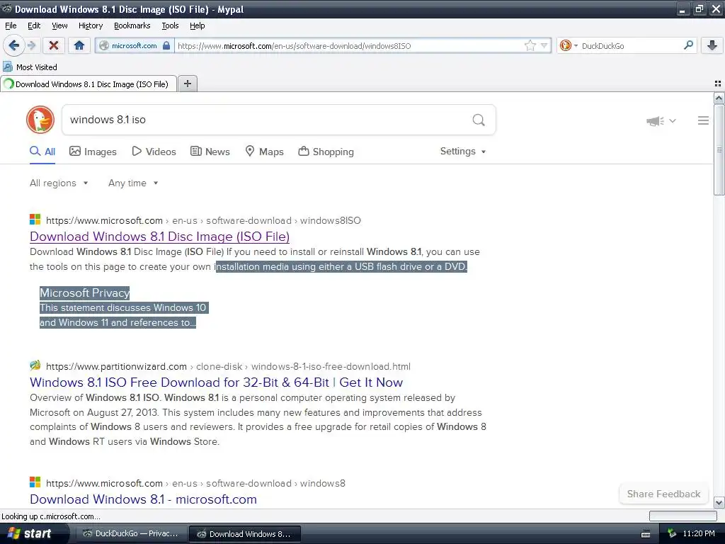
Task: Click the browser address bar URL
Action: coord(349,46)
